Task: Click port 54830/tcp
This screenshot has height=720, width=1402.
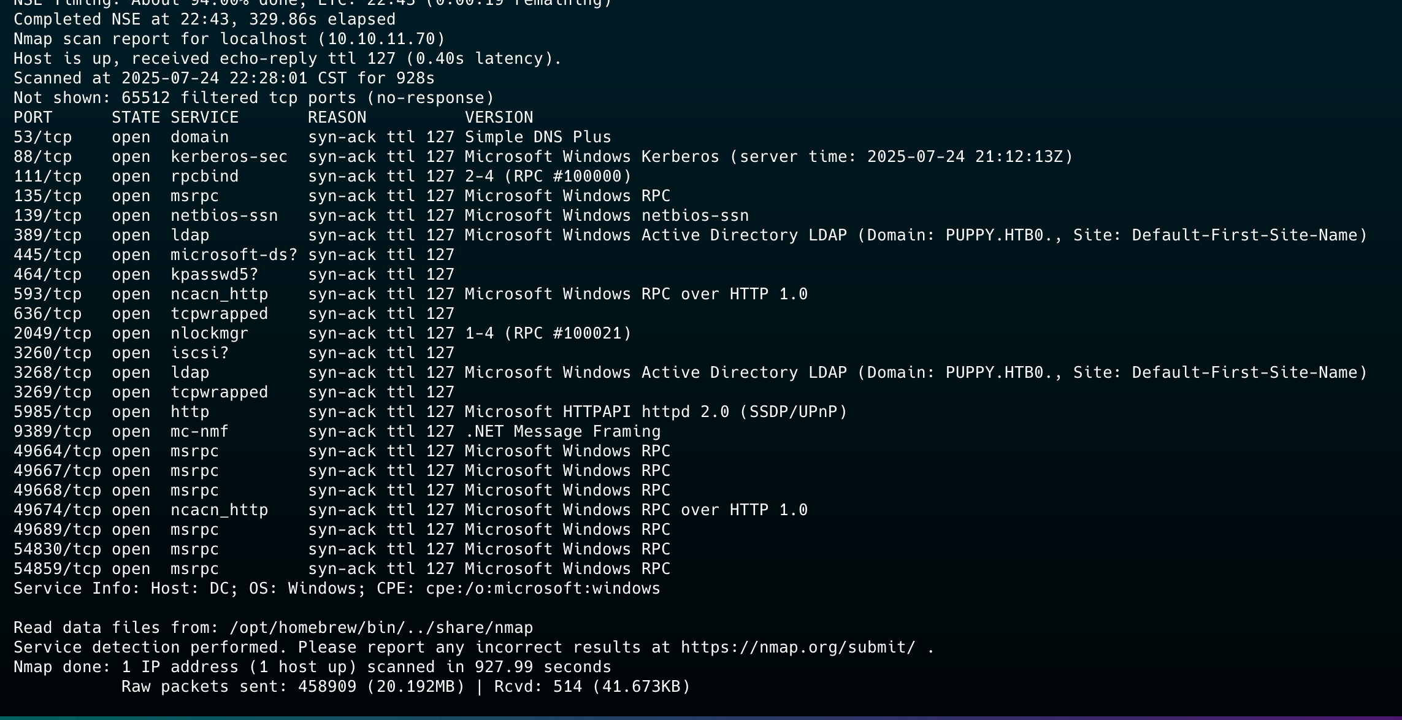Action: (x=58, y=550)
